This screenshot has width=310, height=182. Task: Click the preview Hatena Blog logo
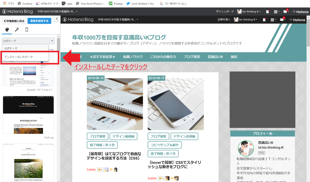[78, 20]
